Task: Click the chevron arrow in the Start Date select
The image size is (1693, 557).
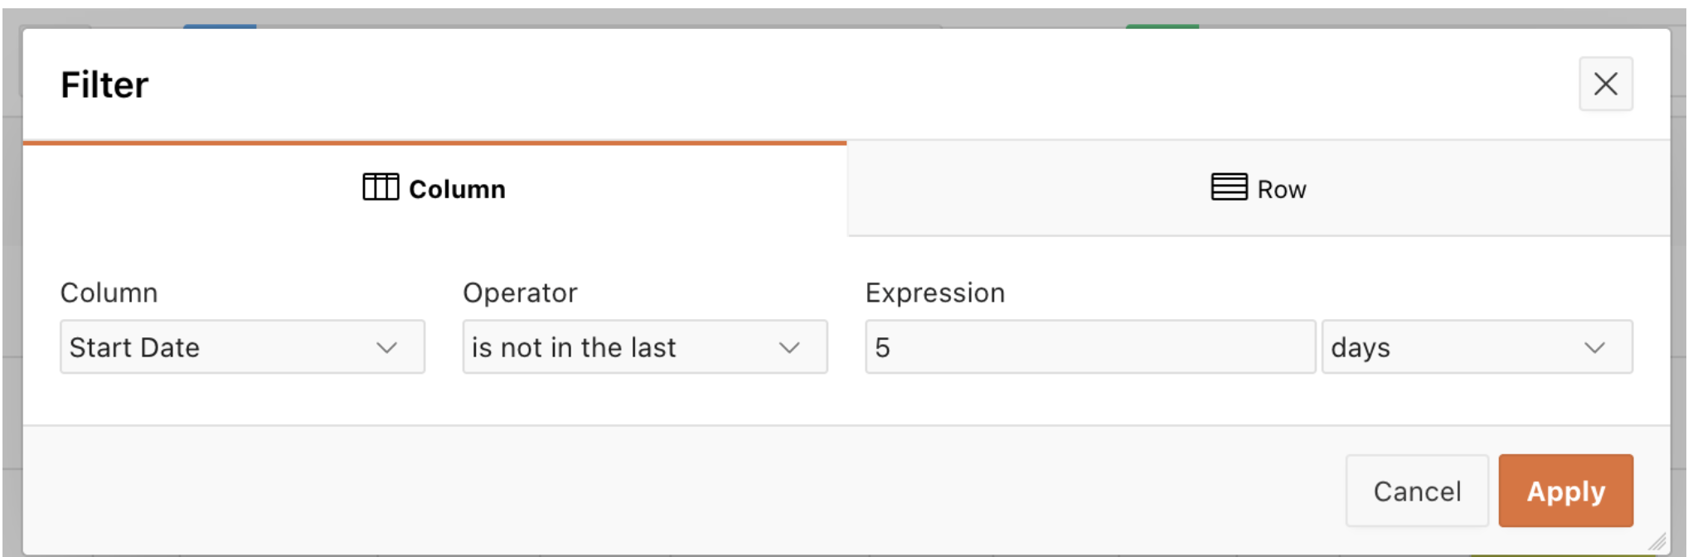Action: click(386, 347)
